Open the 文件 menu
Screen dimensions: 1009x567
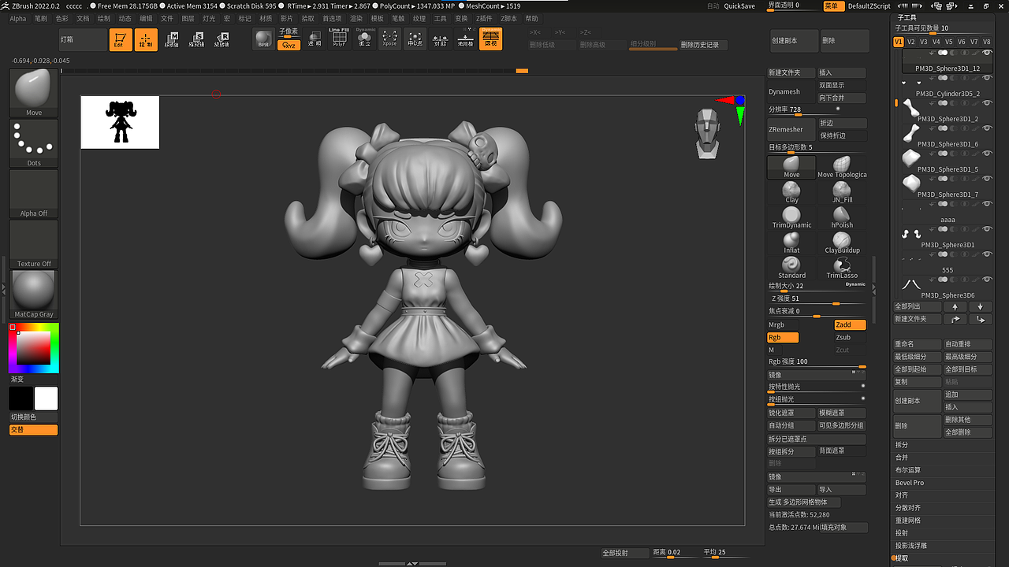(167, 18)
